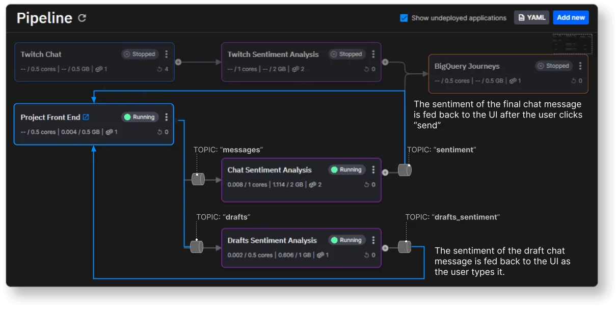Click restart count icon on Project Front End
The width and height of the screenshot is (616, 312).
click(159, 132)
